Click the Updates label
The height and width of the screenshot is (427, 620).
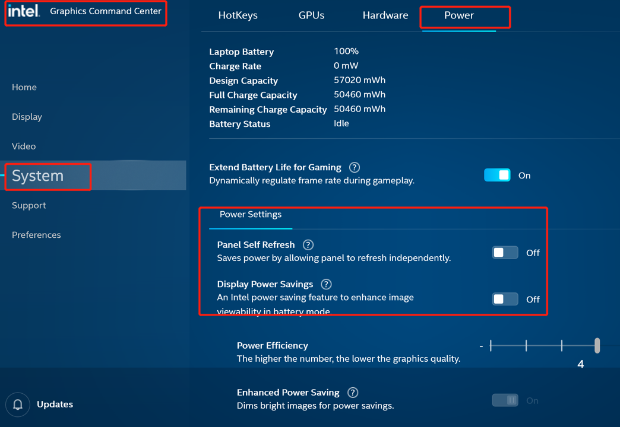coord(55,404)
